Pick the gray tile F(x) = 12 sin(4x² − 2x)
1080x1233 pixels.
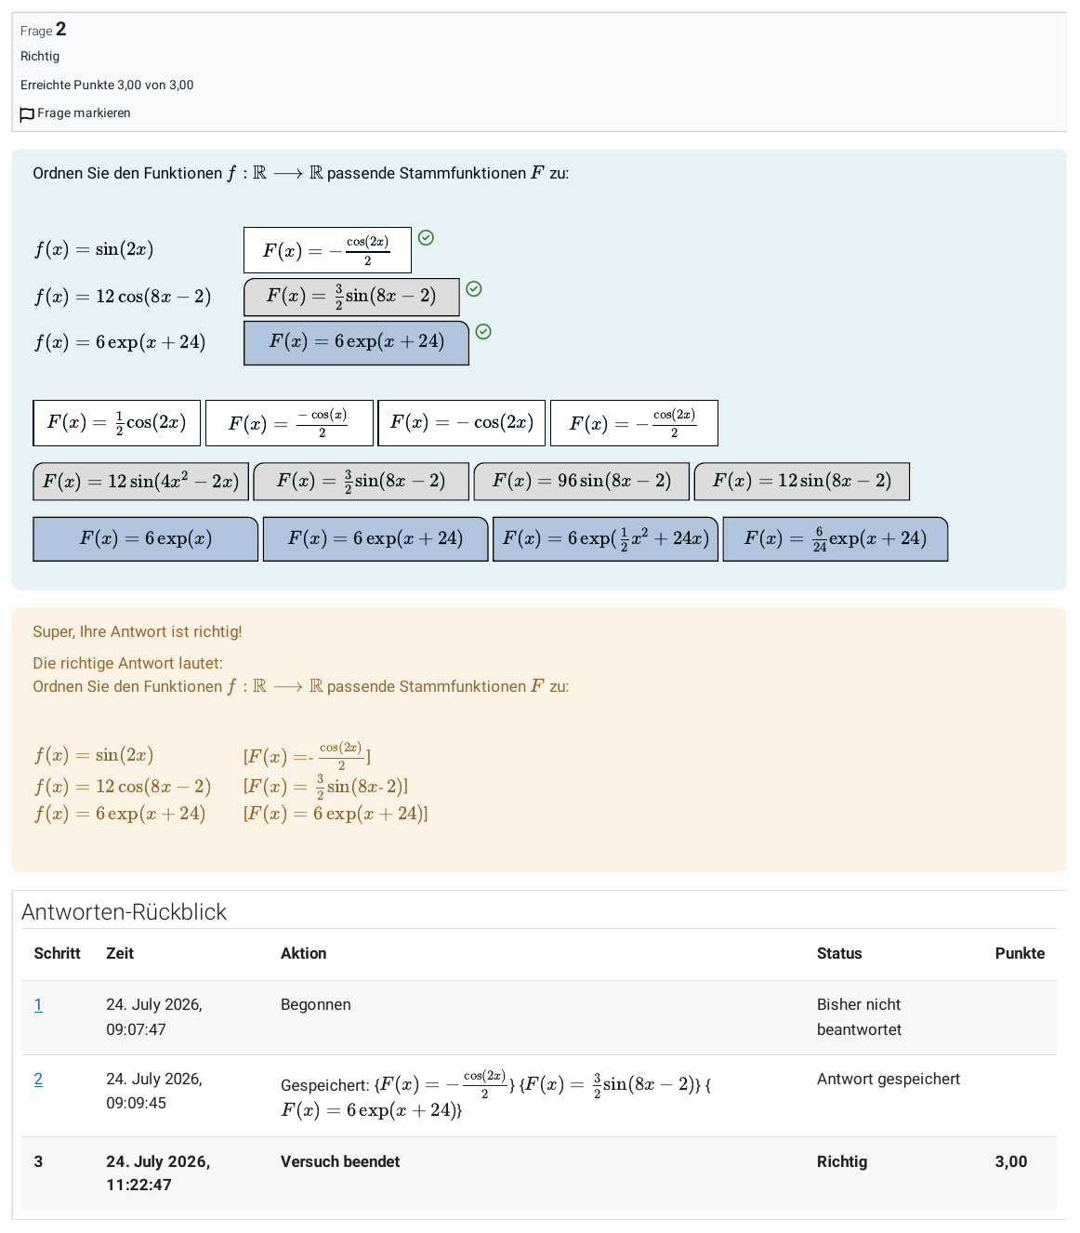(140, 482)
